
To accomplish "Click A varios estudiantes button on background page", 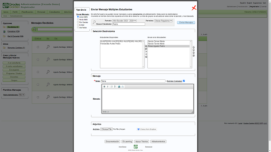I will pyautogui.click(x=14, y=67).
